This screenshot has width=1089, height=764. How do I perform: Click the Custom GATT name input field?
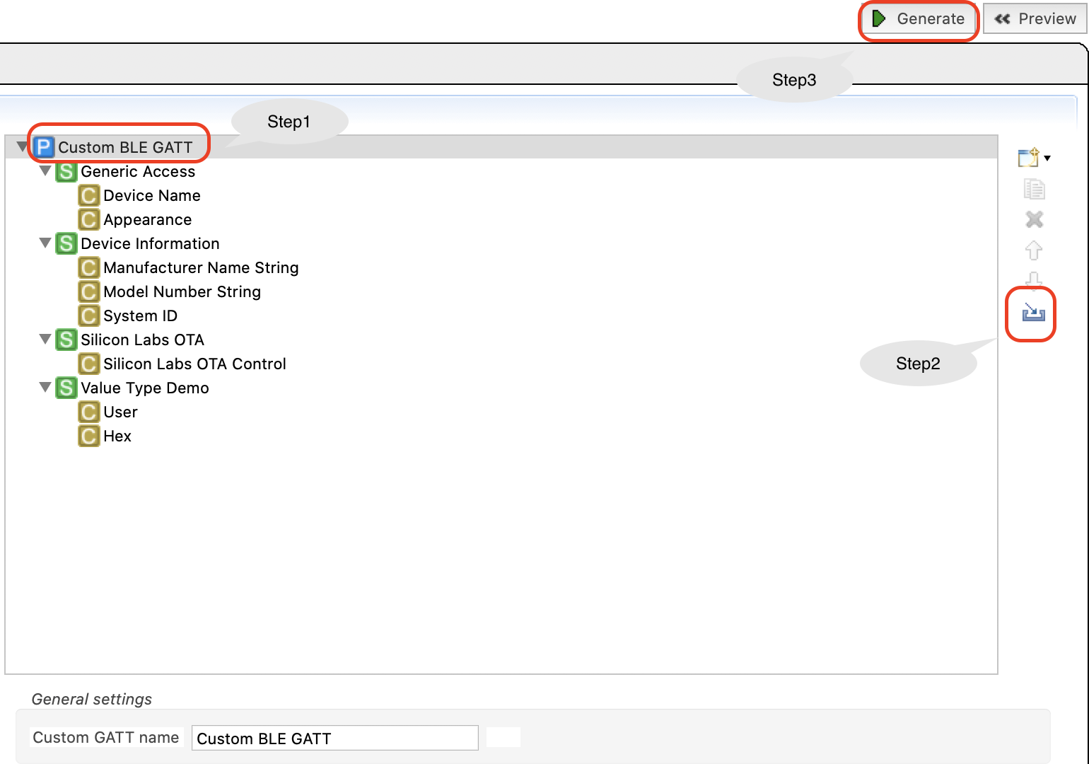pyautogui.click(x=334, y=738)
